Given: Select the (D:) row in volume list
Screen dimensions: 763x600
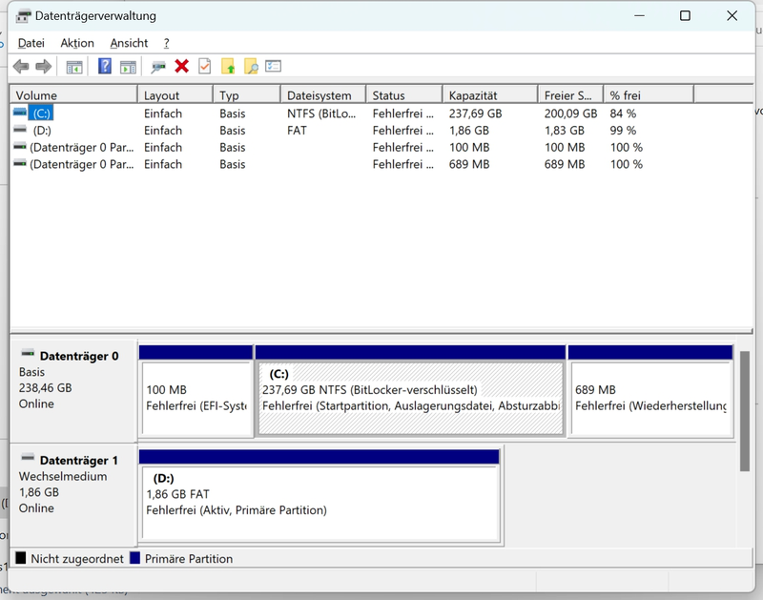Looking at the screenshot, I should click(41, 131).
